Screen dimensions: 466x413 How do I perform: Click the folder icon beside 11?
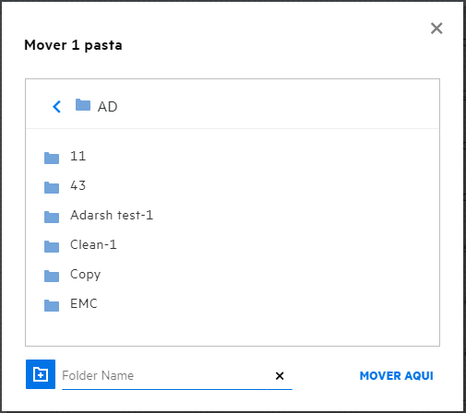(x=52, y=158)
